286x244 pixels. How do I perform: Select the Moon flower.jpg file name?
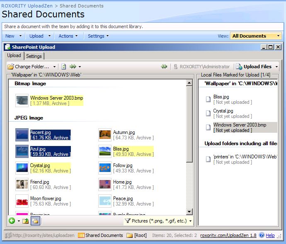pos(46,199)
